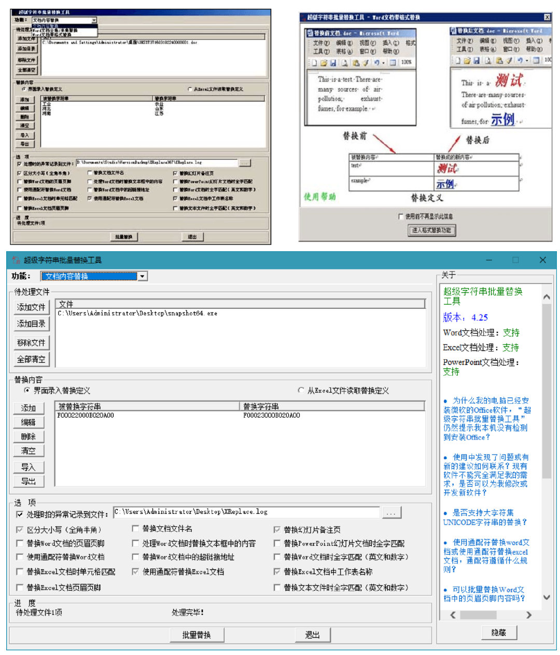Click the up arrow of the 关于 panel scrollbar

[x=547, y=297]
